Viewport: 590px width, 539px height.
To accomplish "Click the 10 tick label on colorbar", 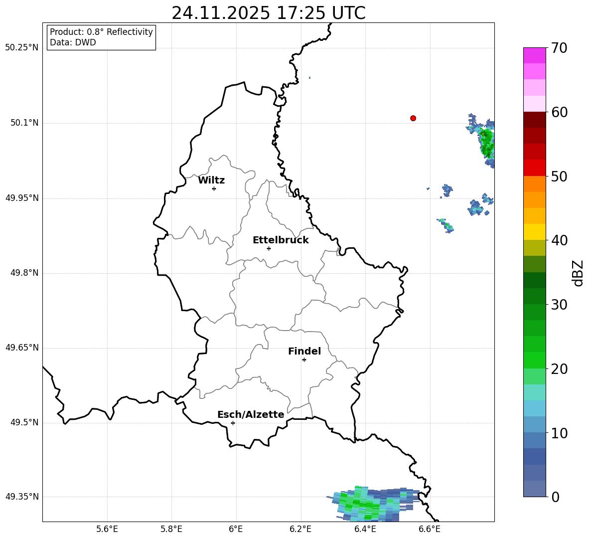I will 559,433.
